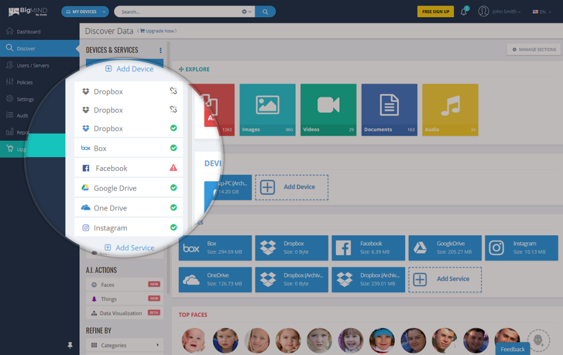Open search settings gear dropdown

pos(246,12)
